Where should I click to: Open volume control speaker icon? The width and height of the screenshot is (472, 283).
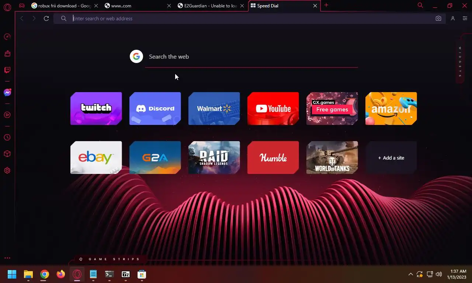[x=439, y=274]
